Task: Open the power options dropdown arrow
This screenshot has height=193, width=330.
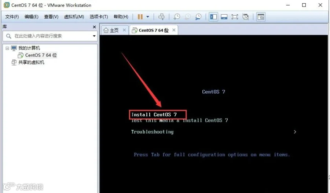Action: point(148,17)
